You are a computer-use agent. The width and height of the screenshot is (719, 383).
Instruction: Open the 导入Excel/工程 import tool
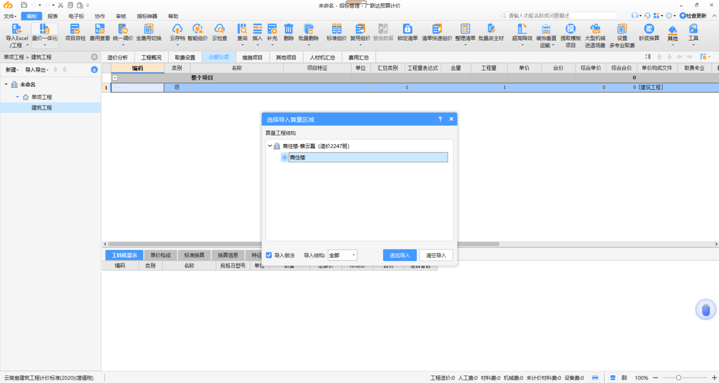[x=17, y=35]
